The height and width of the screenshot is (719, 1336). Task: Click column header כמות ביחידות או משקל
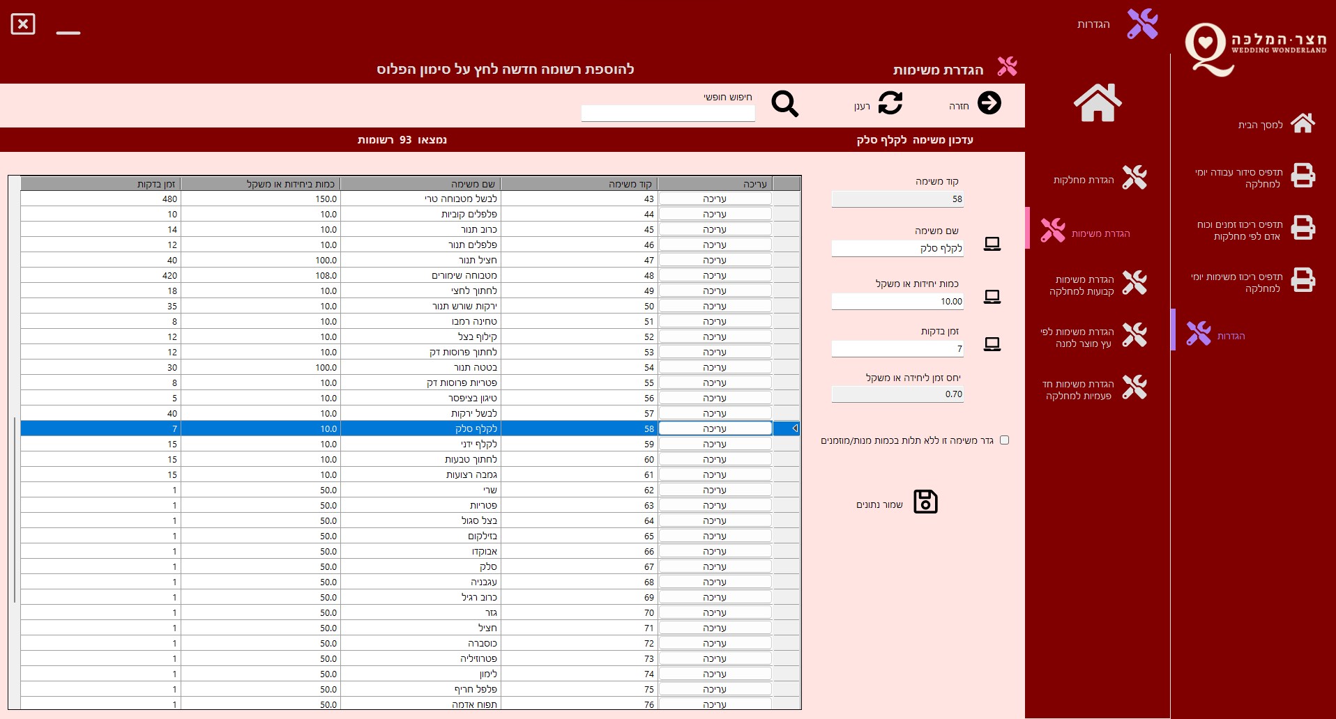coord(261,184)
